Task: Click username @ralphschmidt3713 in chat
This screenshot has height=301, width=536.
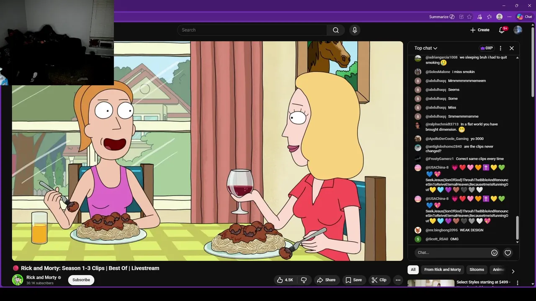Action: [x=442, y=124]
